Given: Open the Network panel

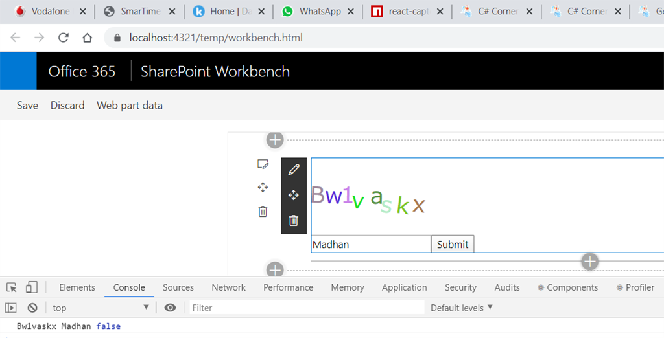Looking at the screenshot, I should coord(229,287).
